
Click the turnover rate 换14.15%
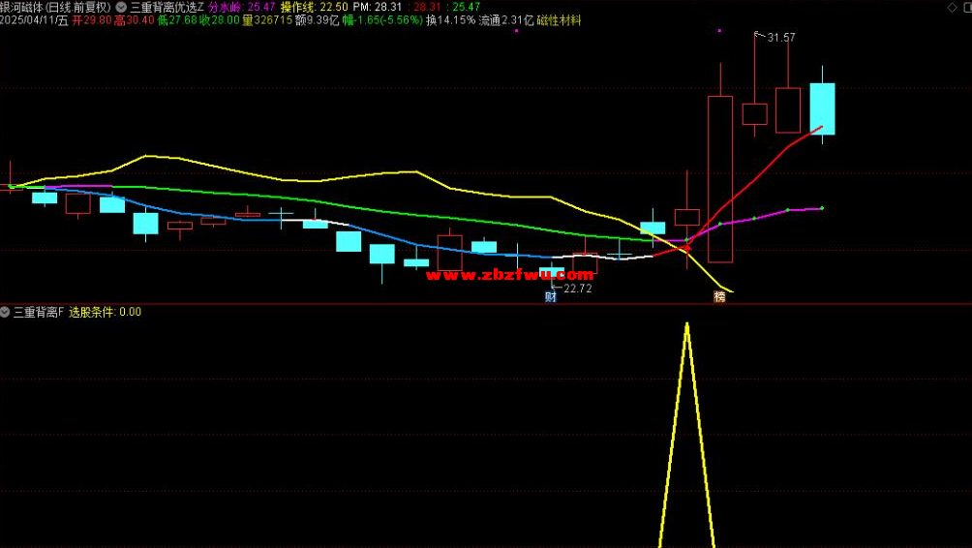point(451,20)
